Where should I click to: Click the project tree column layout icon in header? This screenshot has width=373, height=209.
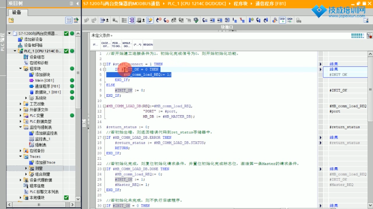[x=71, y=3]
